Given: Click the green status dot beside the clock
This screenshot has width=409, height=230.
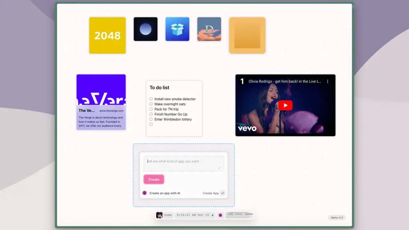Looking at the screenshot, I should (x=212, y=215).
